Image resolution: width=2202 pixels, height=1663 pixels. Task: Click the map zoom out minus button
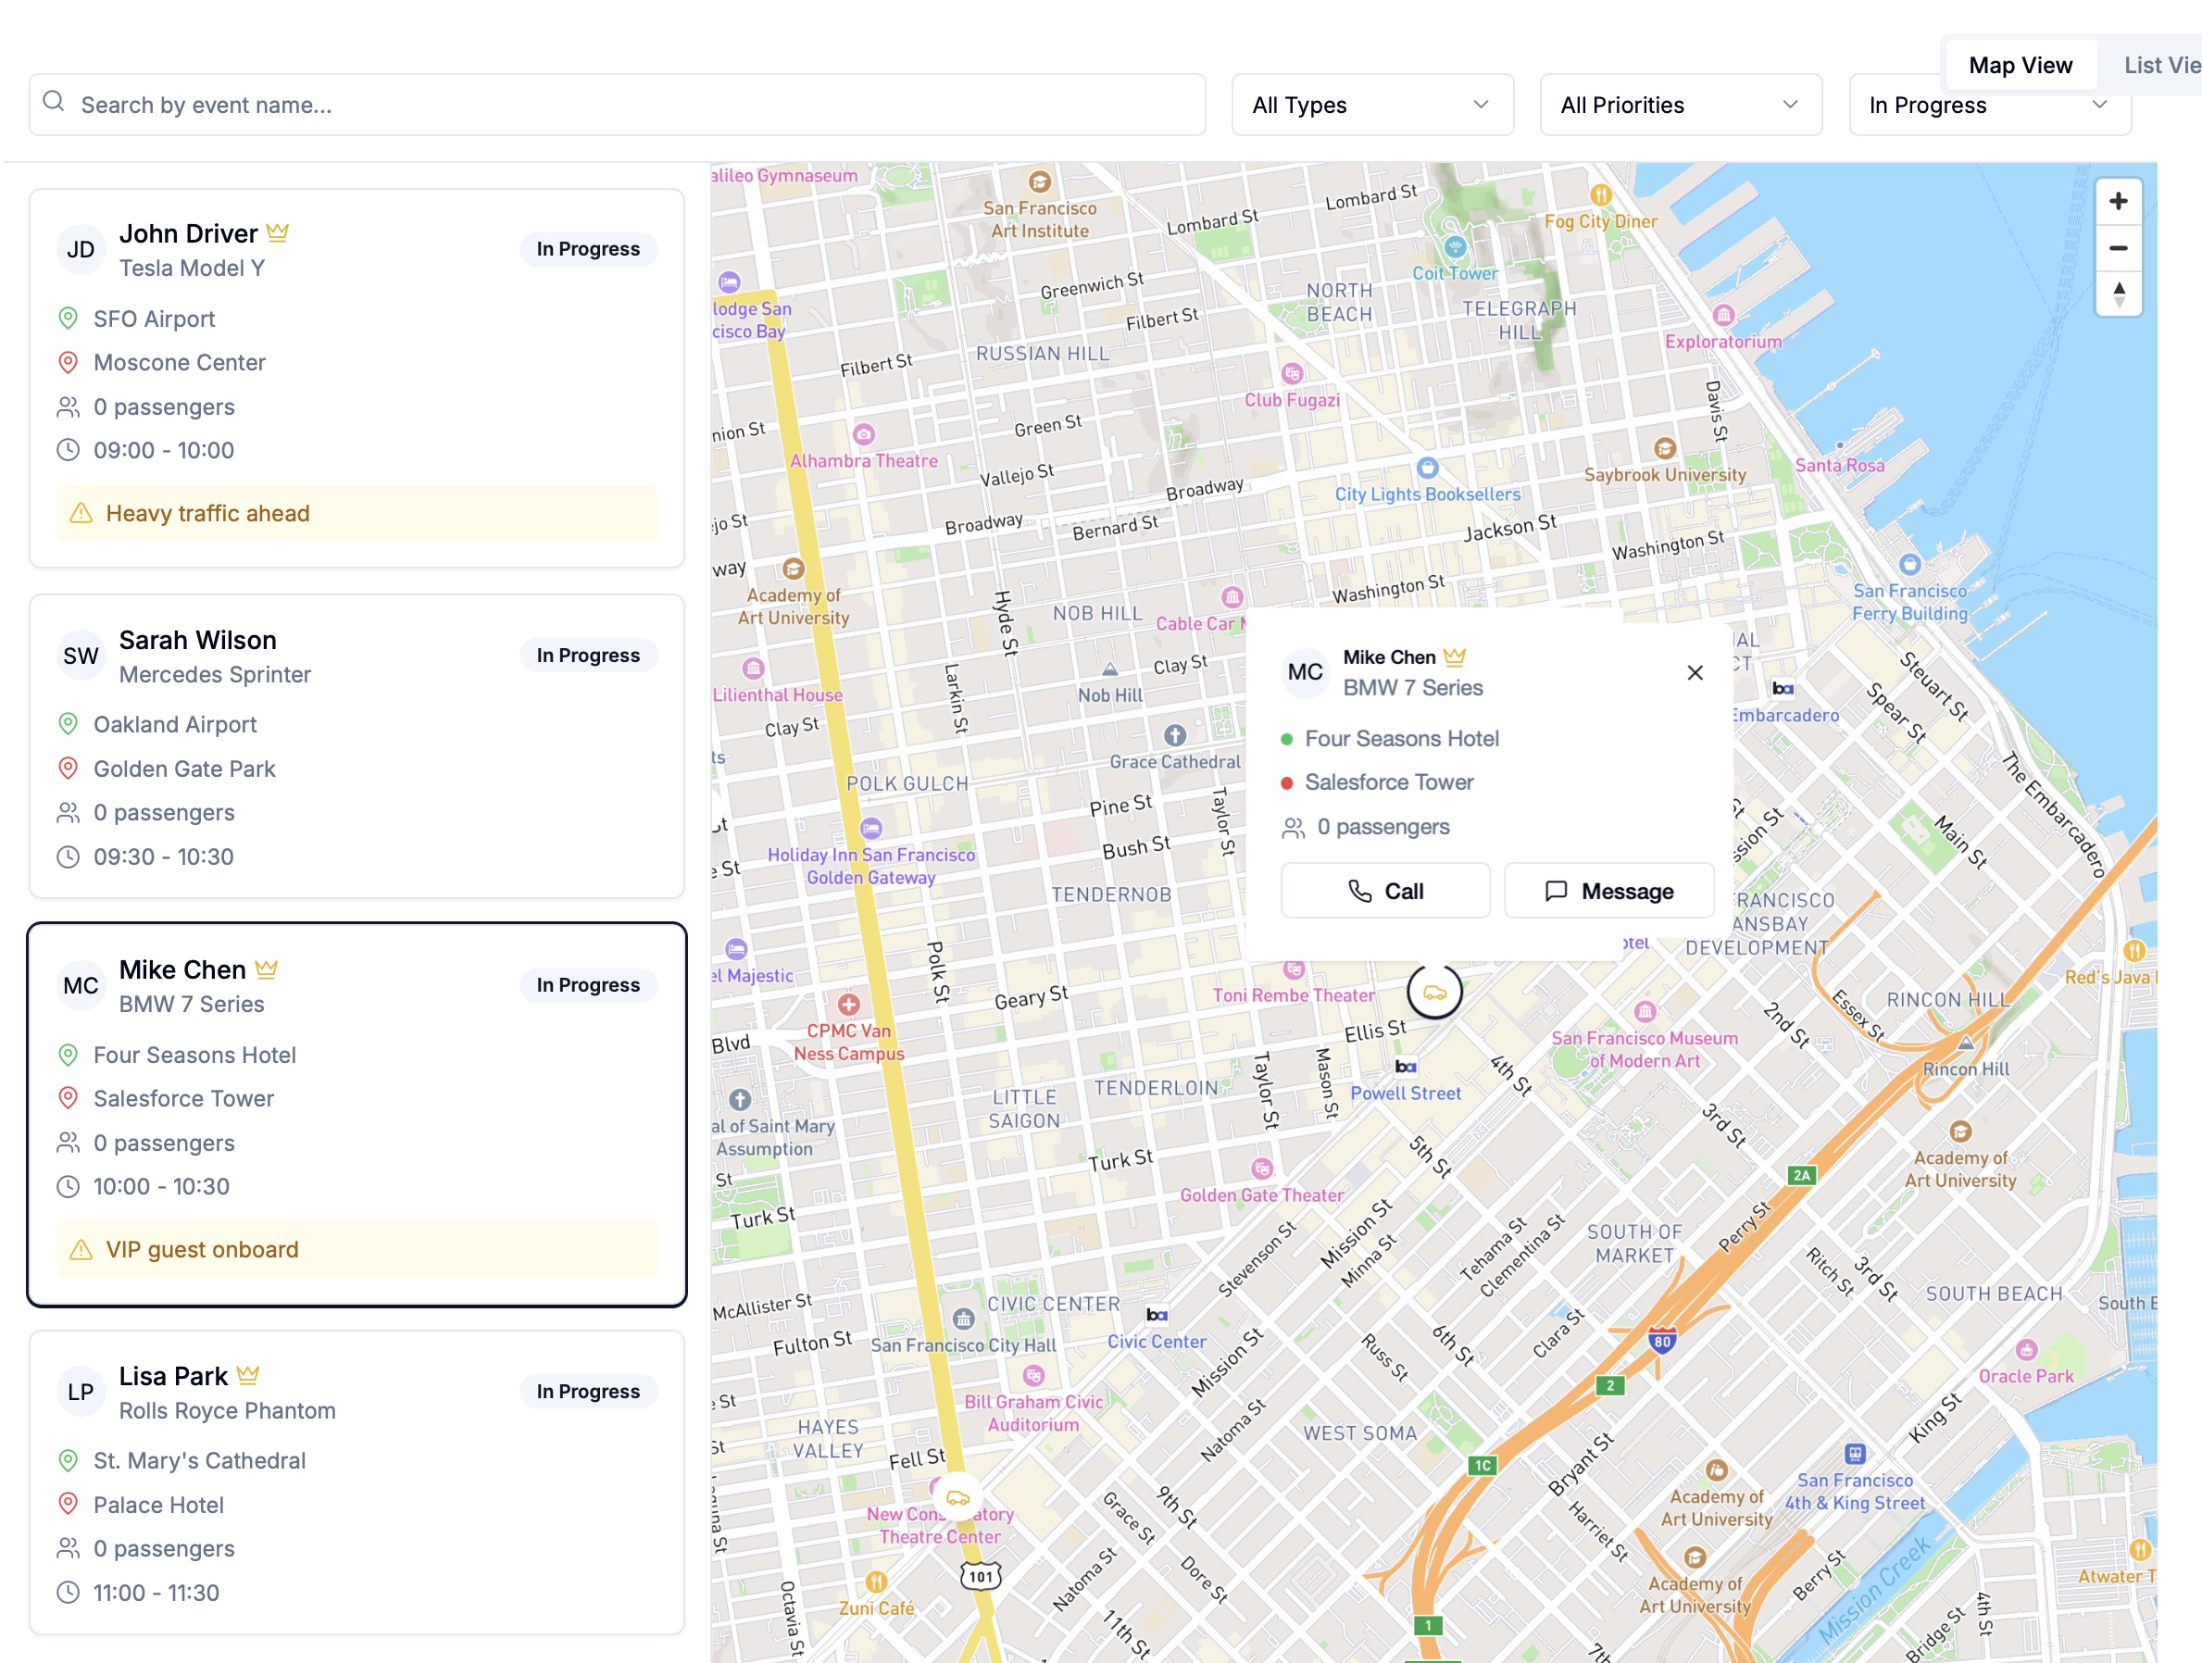pos(2118,248)
